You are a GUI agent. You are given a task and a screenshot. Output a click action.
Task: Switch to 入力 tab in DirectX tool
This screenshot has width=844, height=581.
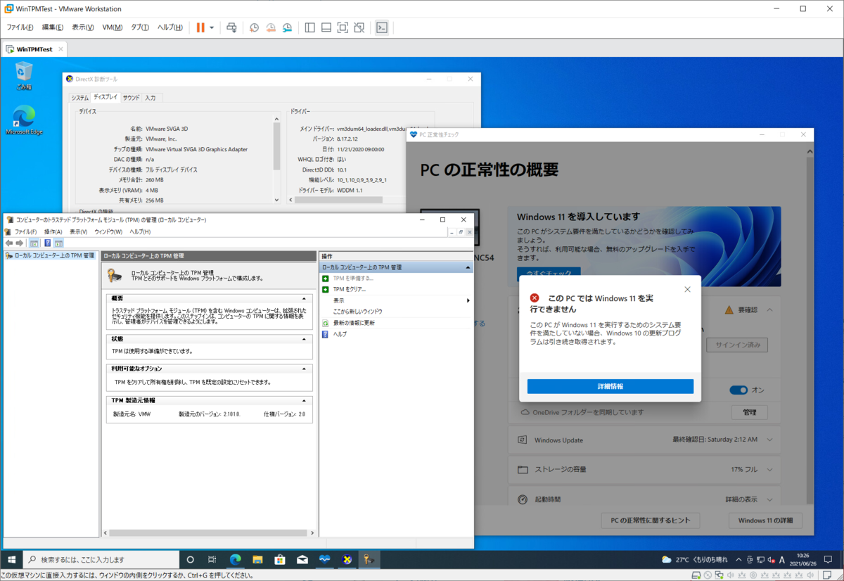tap(151, 98)
